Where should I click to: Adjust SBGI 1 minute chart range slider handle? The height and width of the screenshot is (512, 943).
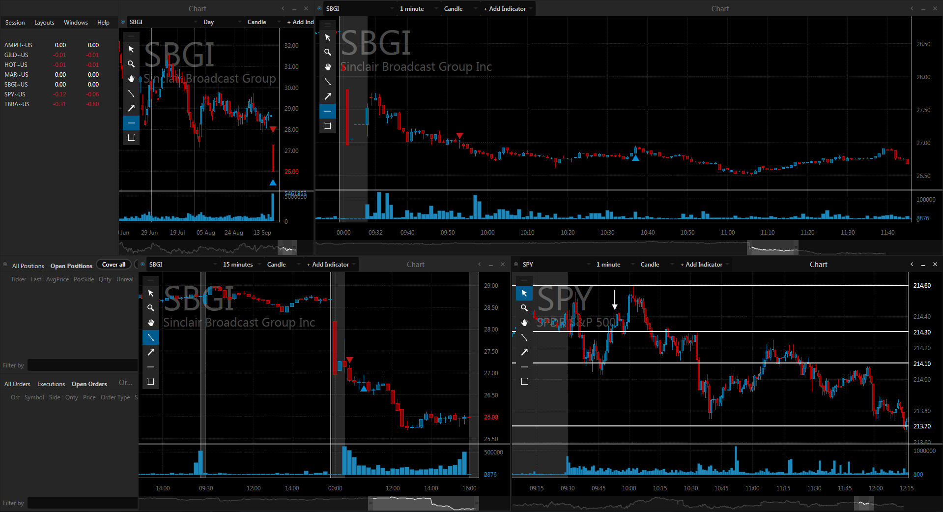pos(772,247)
